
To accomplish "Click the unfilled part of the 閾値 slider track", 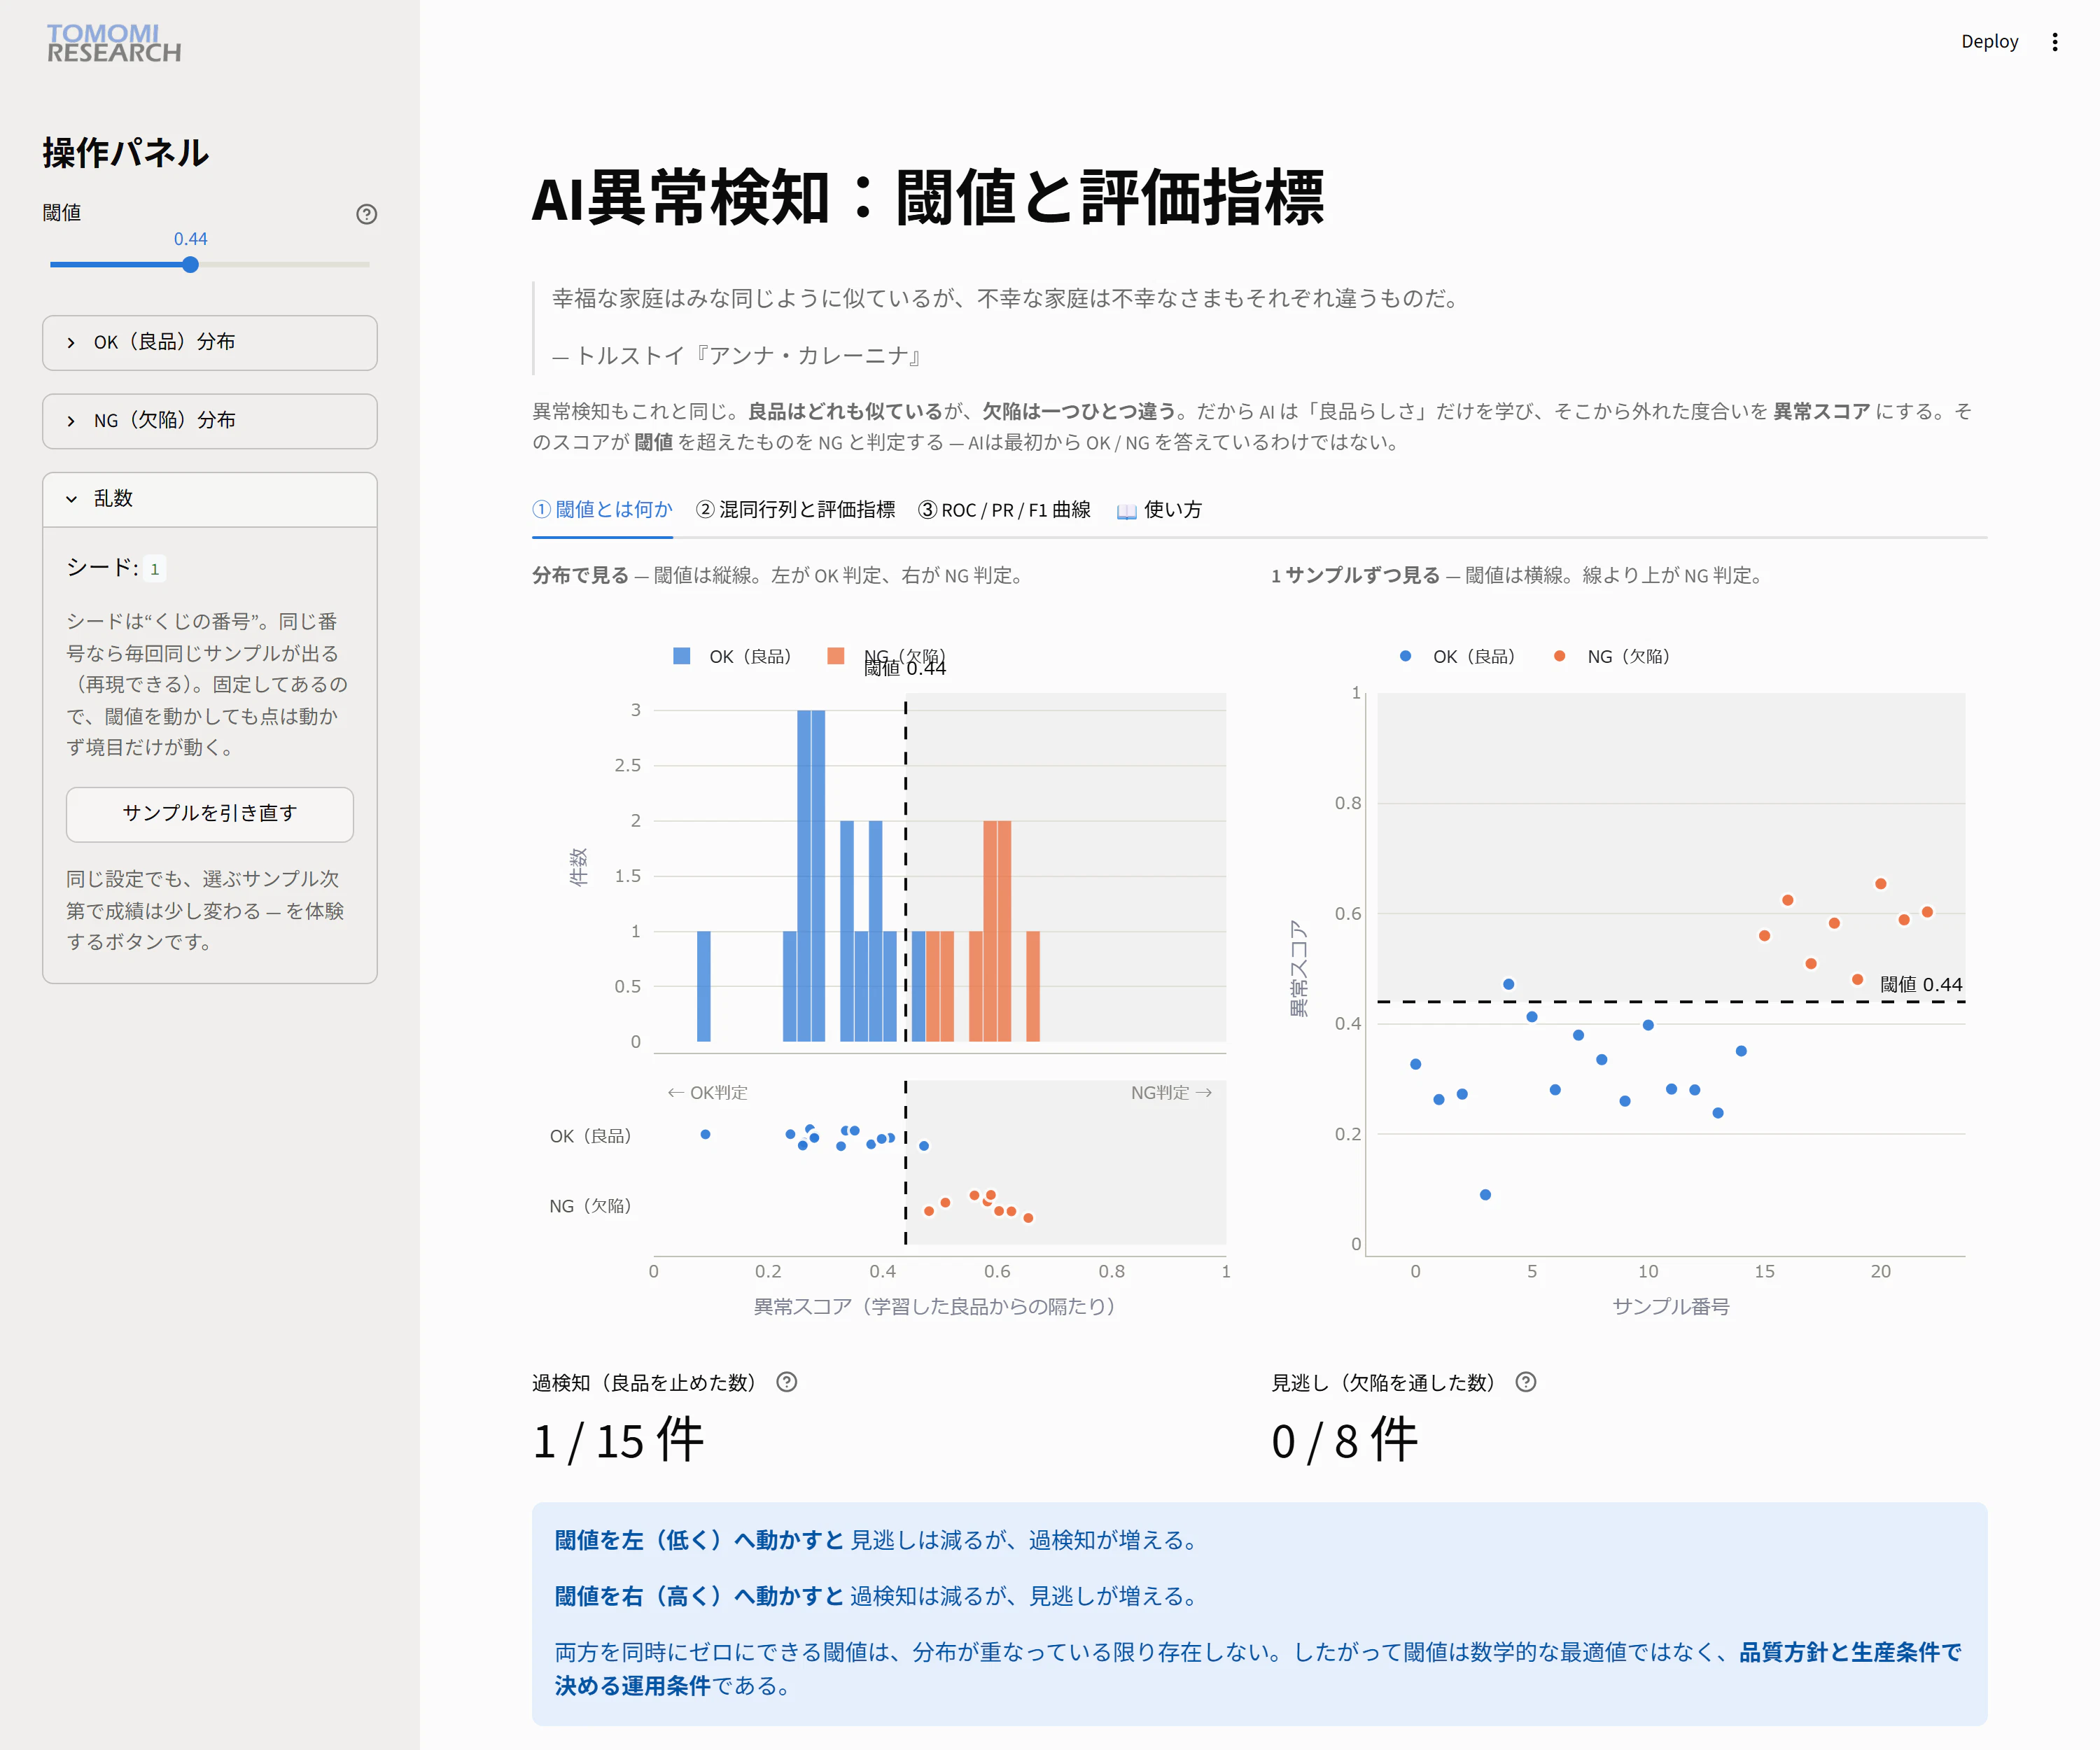I will [284, 265].
